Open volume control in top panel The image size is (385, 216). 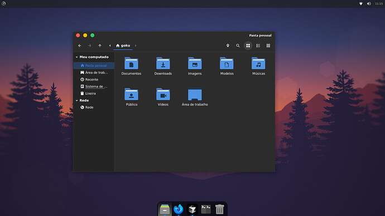point(369,4)
